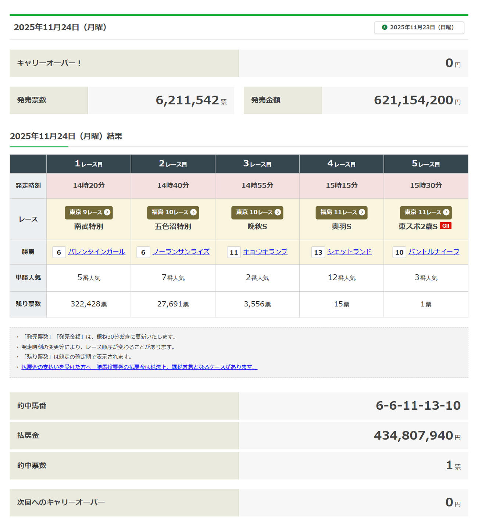Click horse number 11 beside キョウキランブ

234,252
